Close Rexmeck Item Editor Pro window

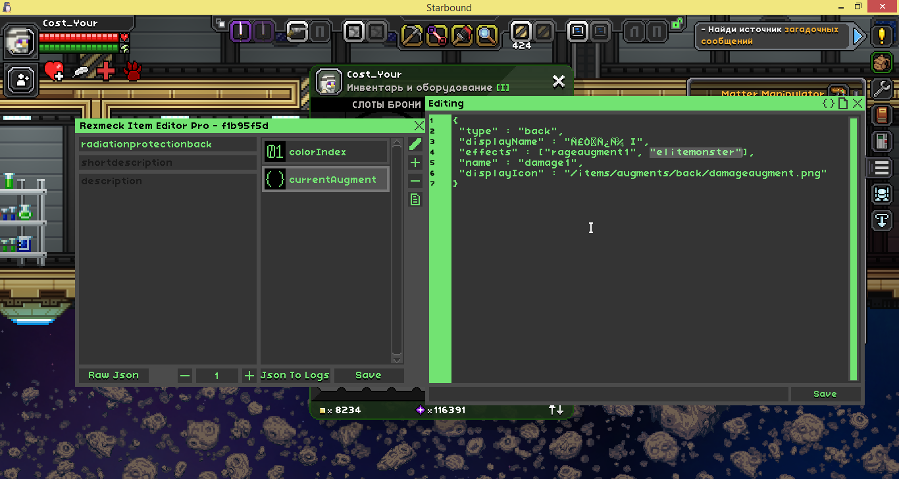point(419,126)
